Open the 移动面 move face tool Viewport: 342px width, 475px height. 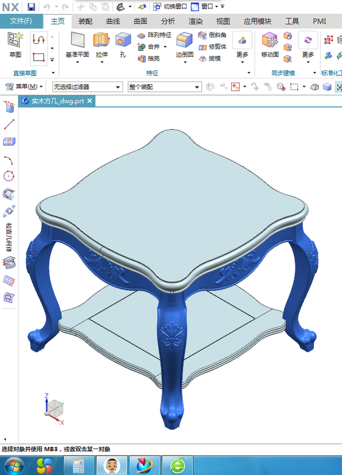[x=270, y=44]
